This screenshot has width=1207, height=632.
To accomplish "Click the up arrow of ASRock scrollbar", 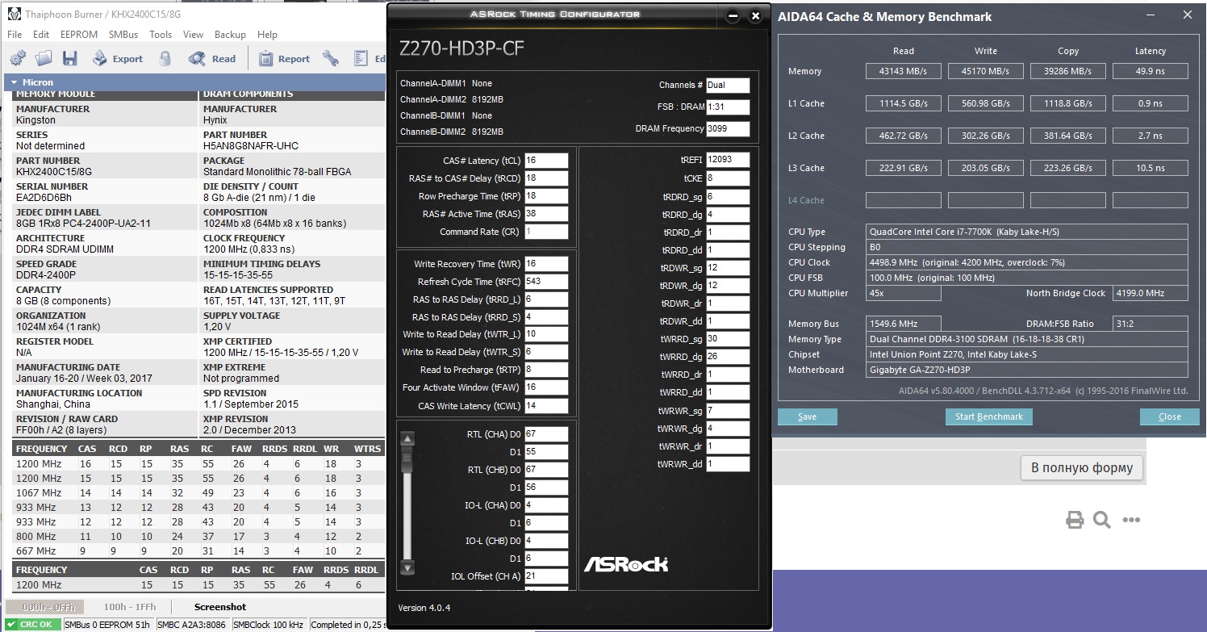I will coord(407,439).
